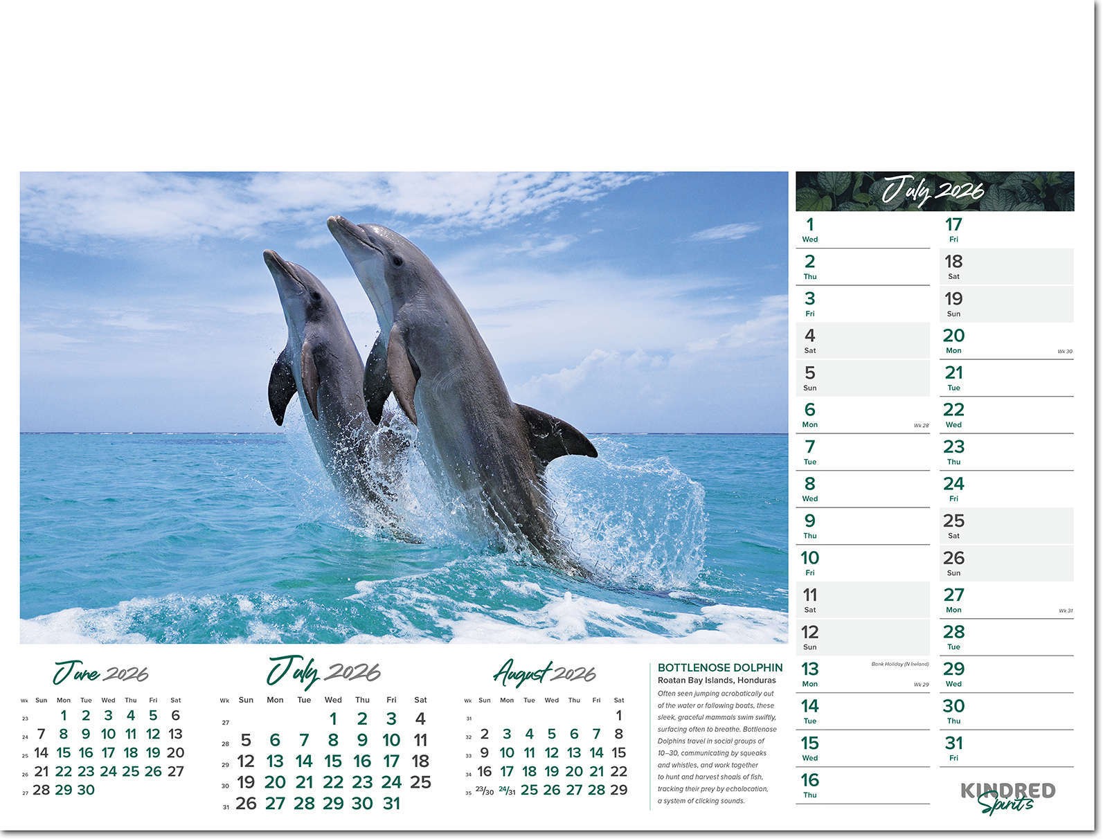The width and height of the screenshot is (1103, 839).
Task: Click the Bank Holiday (N Ireland) note
Action: [899, 664]
